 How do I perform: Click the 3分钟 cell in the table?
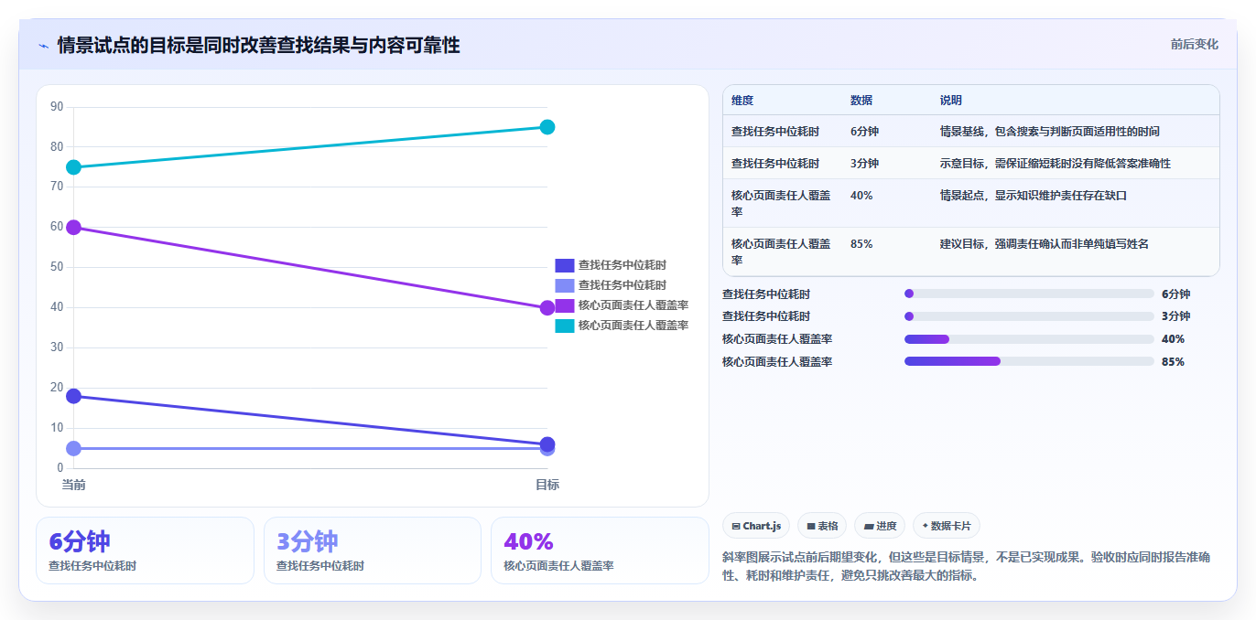864,164
